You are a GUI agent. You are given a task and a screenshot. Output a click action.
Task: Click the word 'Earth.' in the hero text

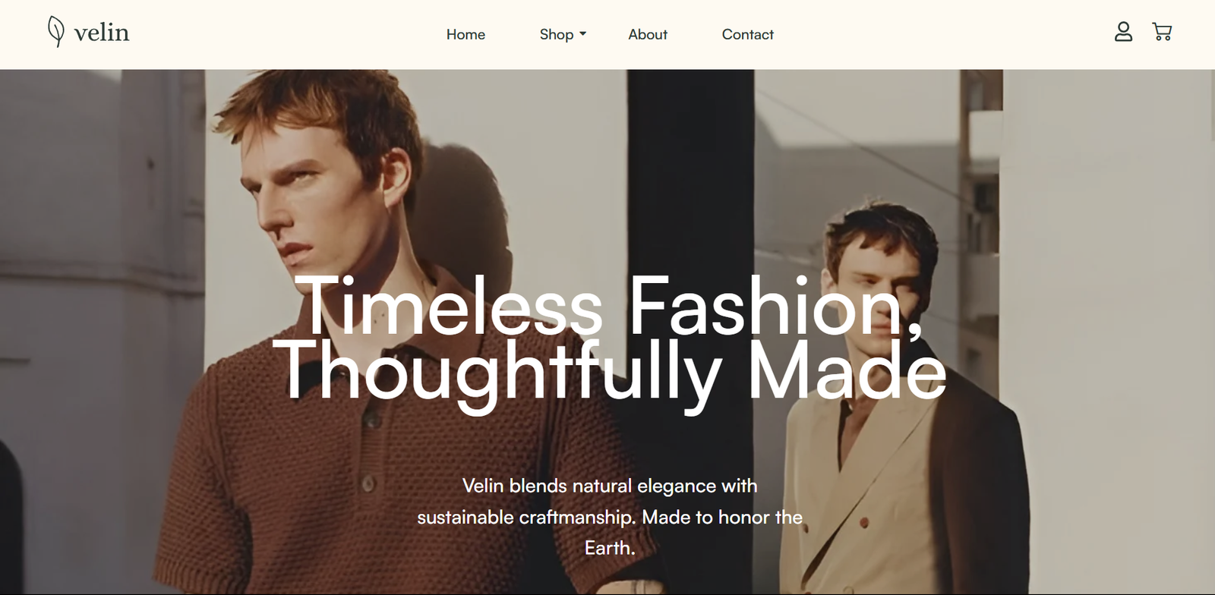610,548
